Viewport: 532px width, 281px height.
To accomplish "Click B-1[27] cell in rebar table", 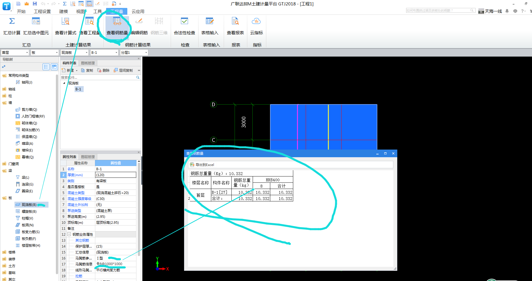I will click(x=221, y=192).
